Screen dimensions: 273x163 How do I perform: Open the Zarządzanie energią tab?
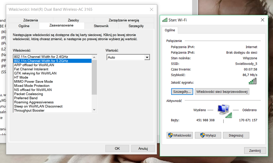click(124, 20)
